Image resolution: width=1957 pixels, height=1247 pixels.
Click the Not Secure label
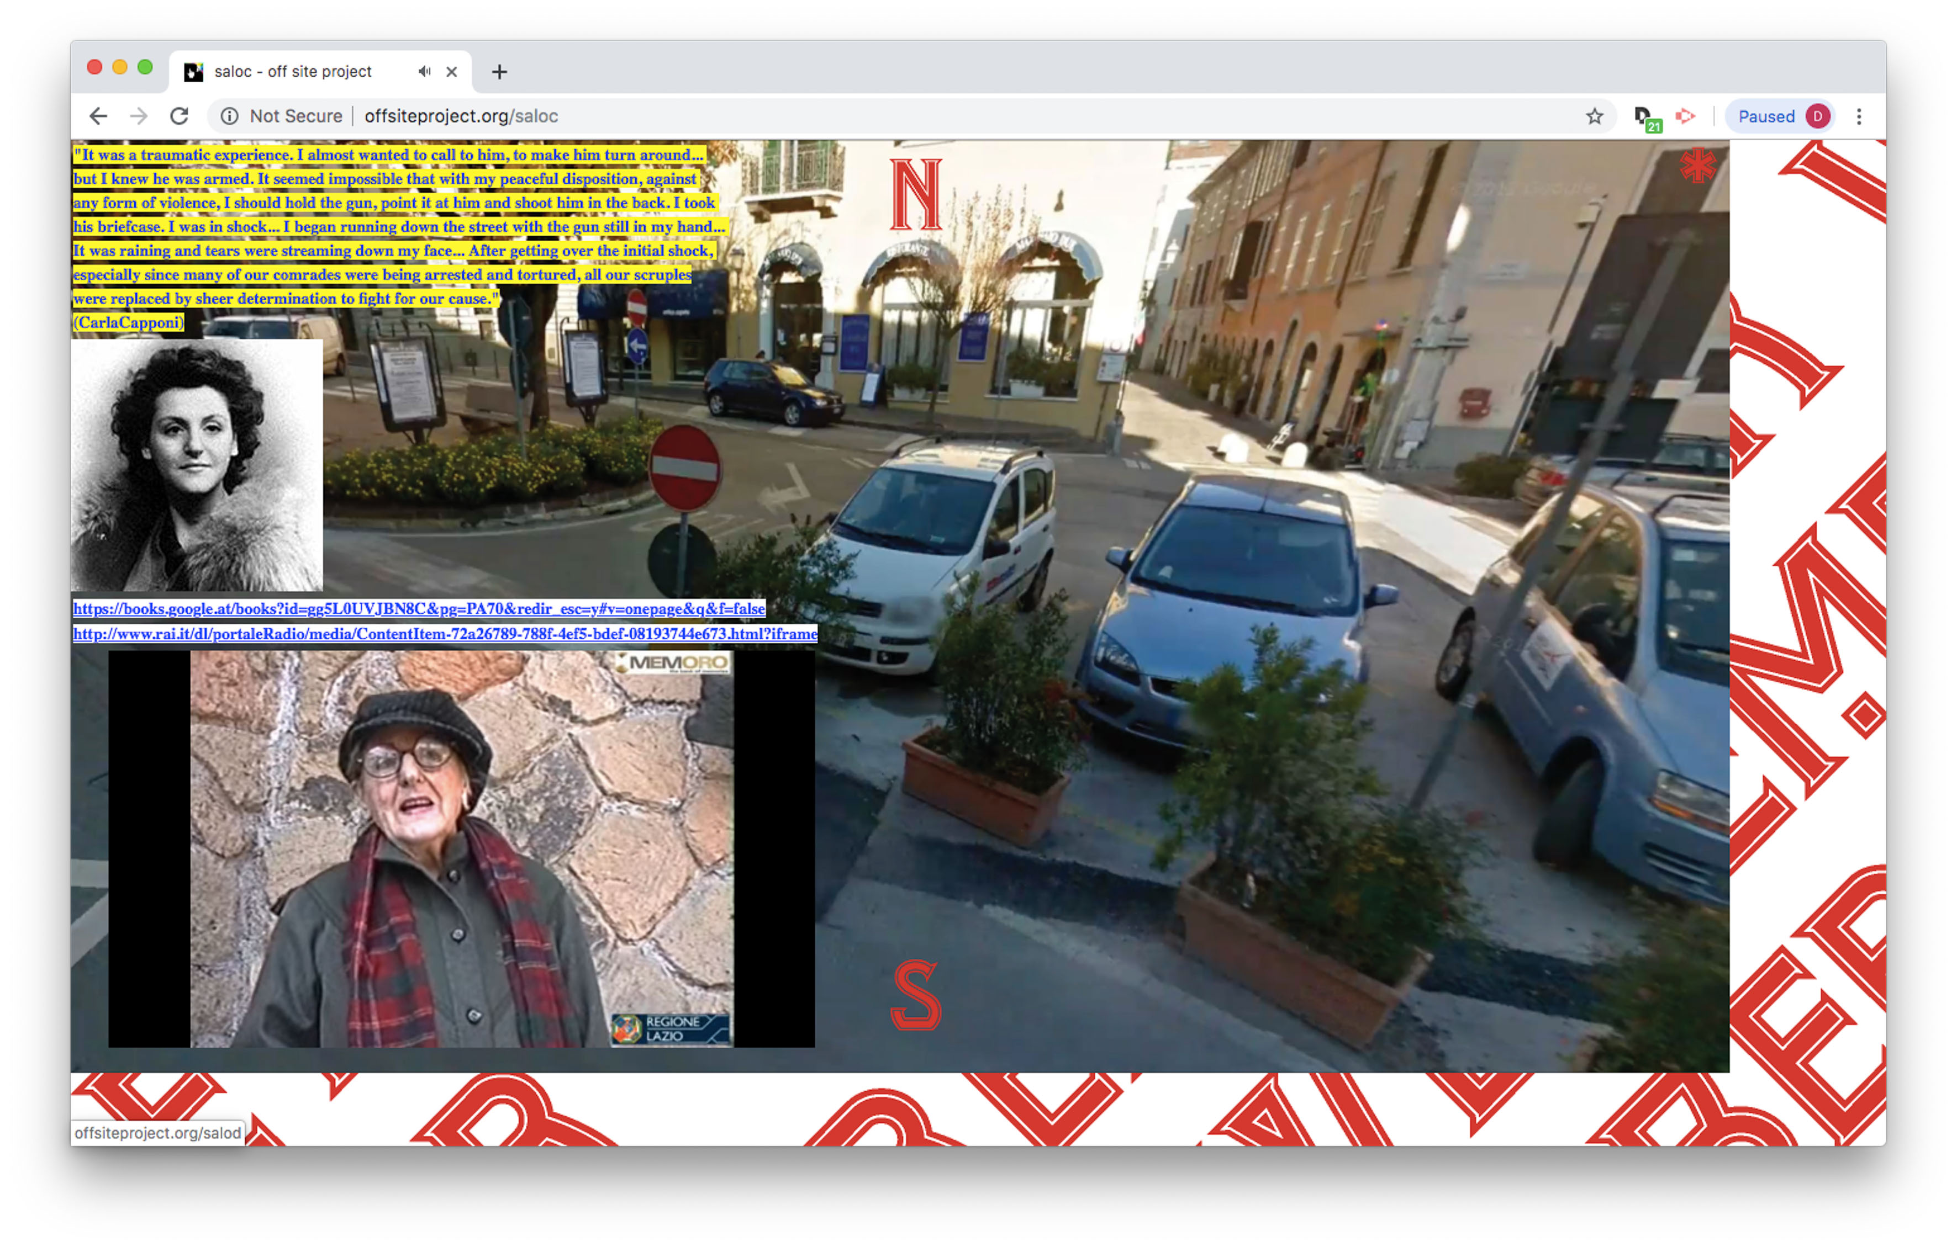pyautogui.click(x=296, y=116)
